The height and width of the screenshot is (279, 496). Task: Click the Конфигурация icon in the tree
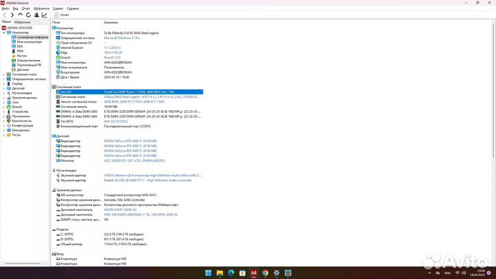click(x=9, y=125)
